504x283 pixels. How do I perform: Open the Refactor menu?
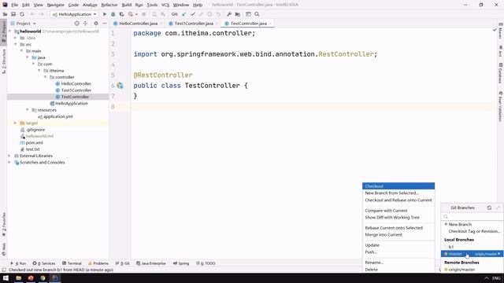[109, 5]
